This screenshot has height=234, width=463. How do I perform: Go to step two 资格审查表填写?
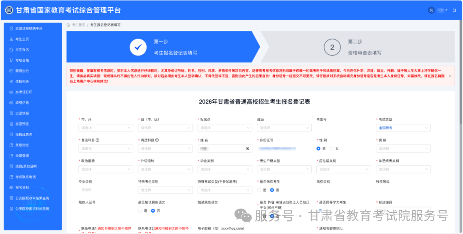[x=364, y=47]
